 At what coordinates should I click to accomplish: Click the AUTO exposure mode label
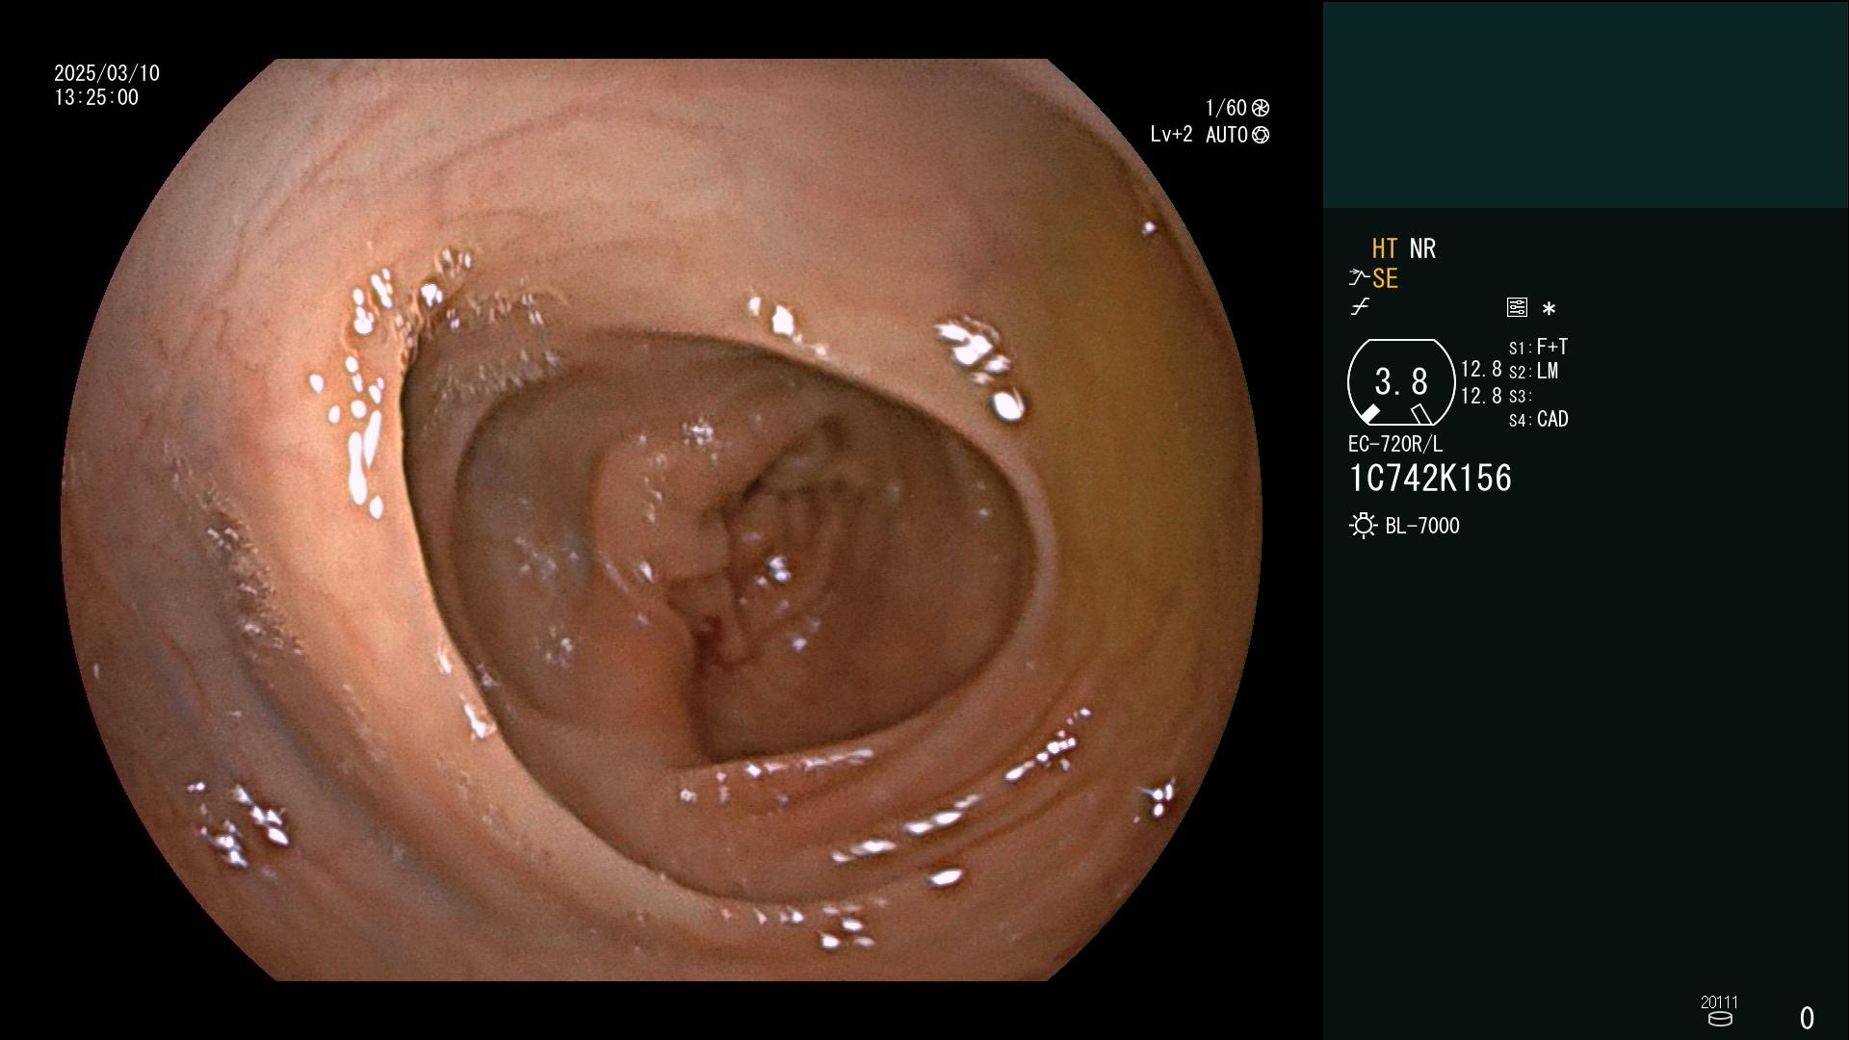pos(1227,135)
